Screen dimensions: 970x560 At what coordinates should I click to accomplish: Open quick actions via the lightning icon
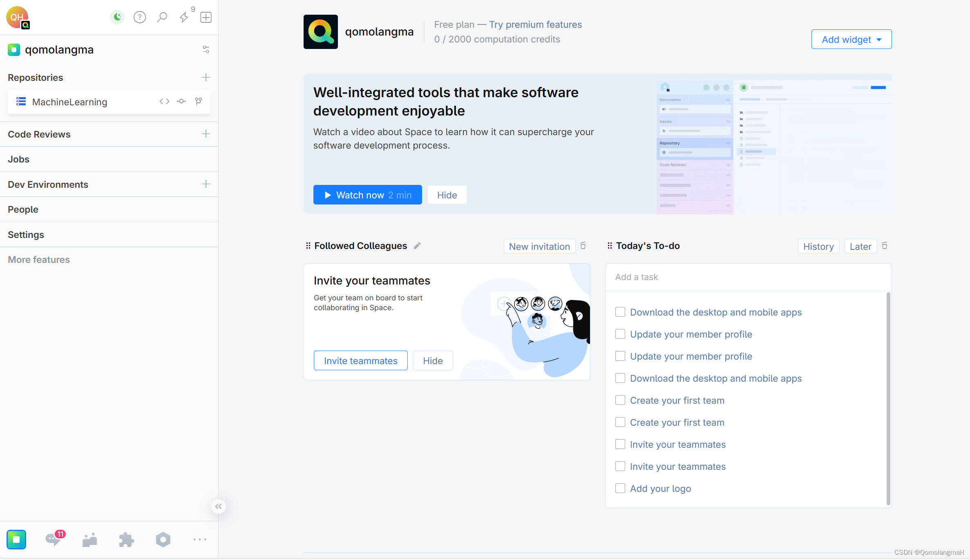click(x=184, y=17)
